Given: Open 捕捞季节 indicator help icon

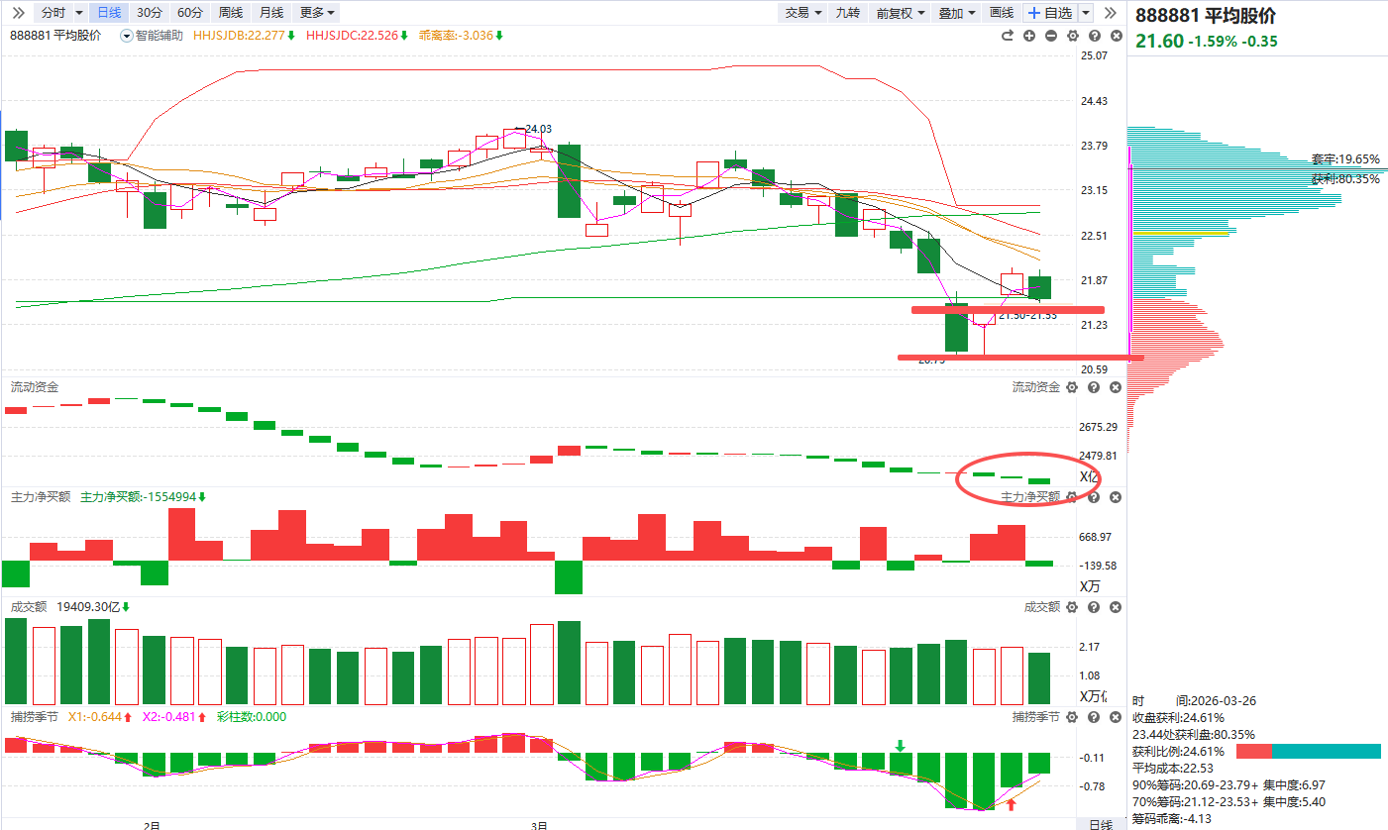Looking at the screenshot, I should point(1093,717).
